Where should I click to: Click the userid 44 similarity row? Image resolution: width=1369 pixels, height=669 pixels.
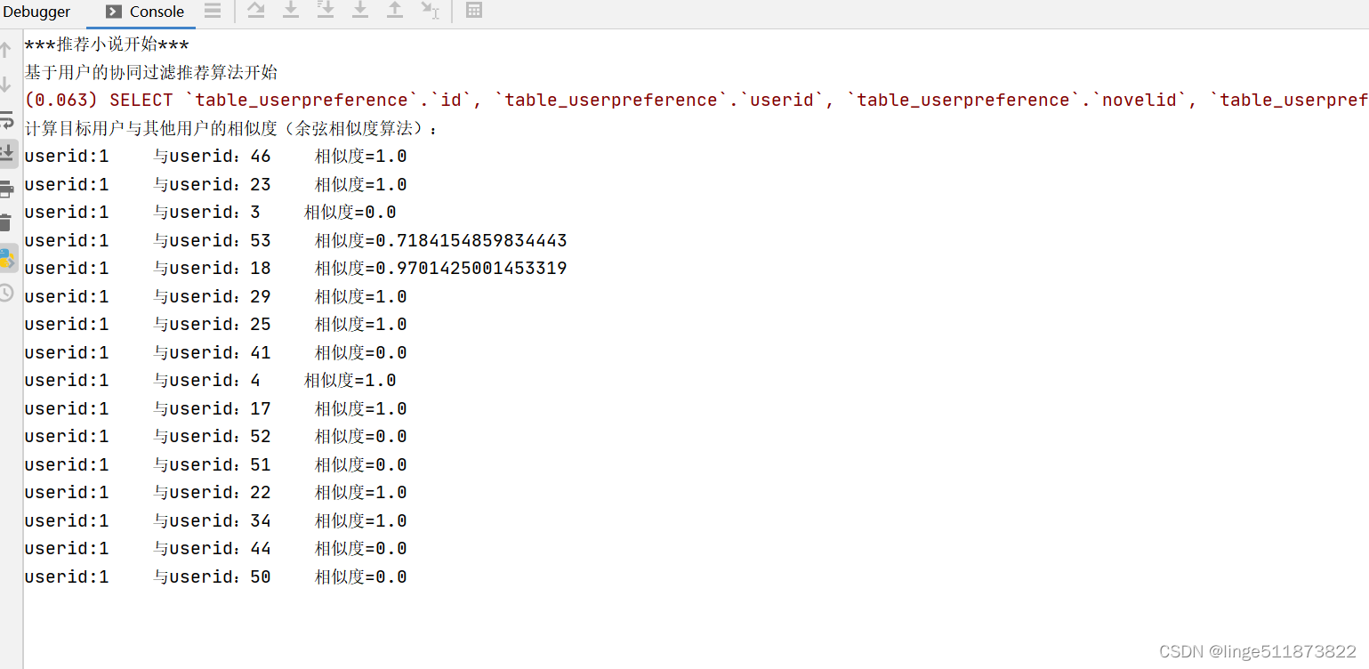[x=215, y=549]
